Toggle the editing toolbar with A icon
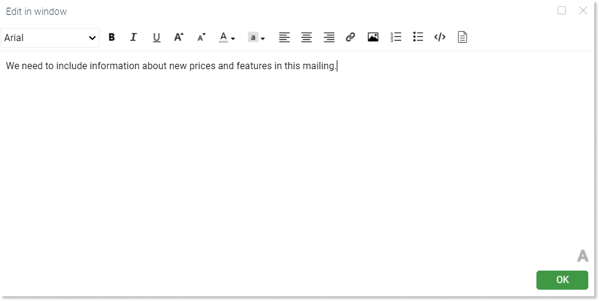This screenshot has width=599, height=301. tap(582, 256)
